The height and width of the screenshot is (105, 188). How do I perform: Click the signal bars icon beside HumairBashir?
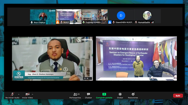coord(152,22)
